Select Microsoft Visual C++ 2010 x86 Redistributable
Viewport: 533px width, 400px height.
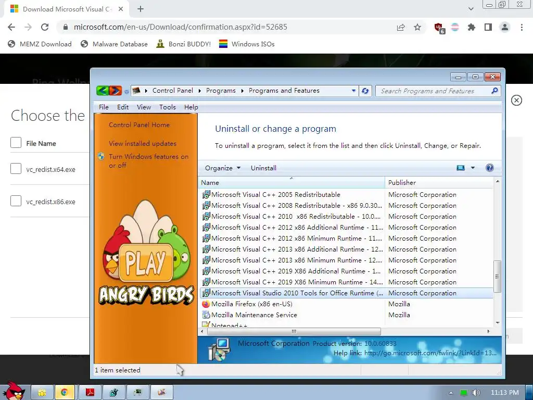click(346, 216)
